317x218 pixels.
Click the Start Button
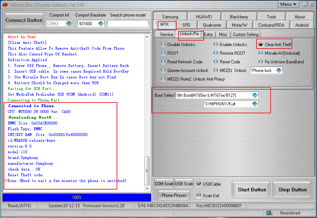[x=251, y=190]
